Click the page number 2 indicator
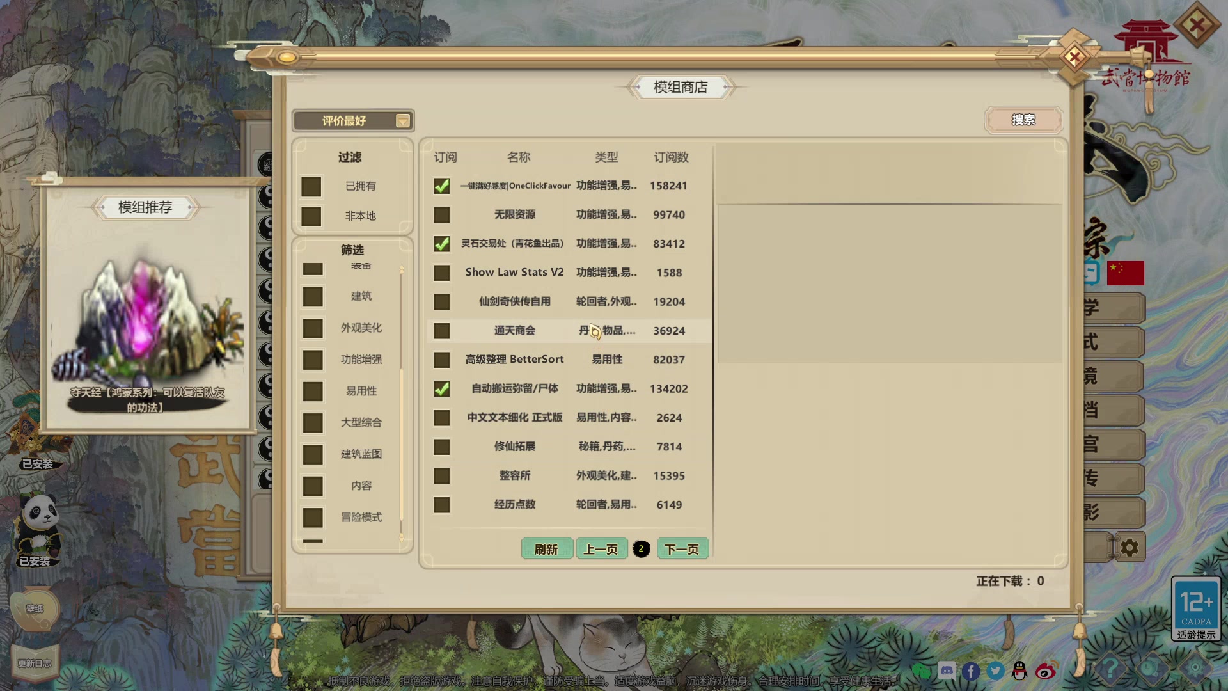Screen dimensions: 1228x691 click(x=641, y=548)
